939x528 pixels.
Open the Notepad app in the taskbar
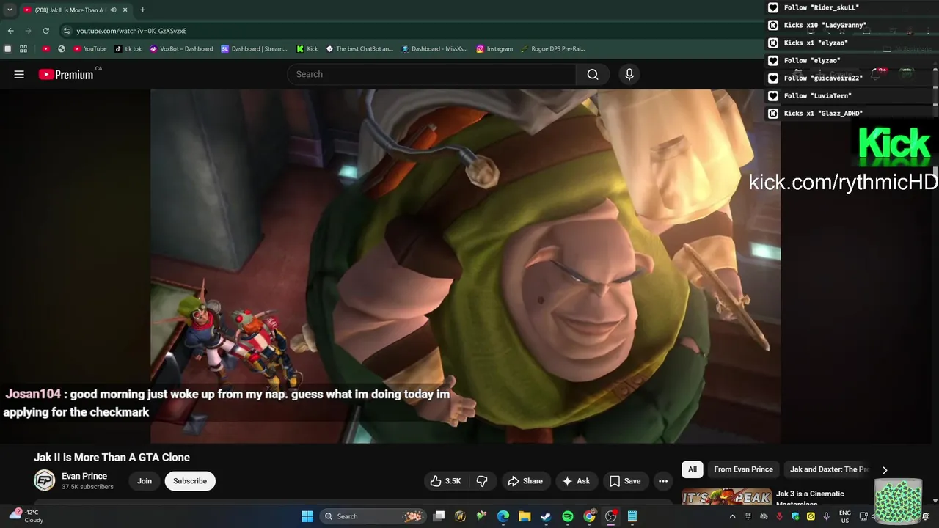click(x=632, y=516)
